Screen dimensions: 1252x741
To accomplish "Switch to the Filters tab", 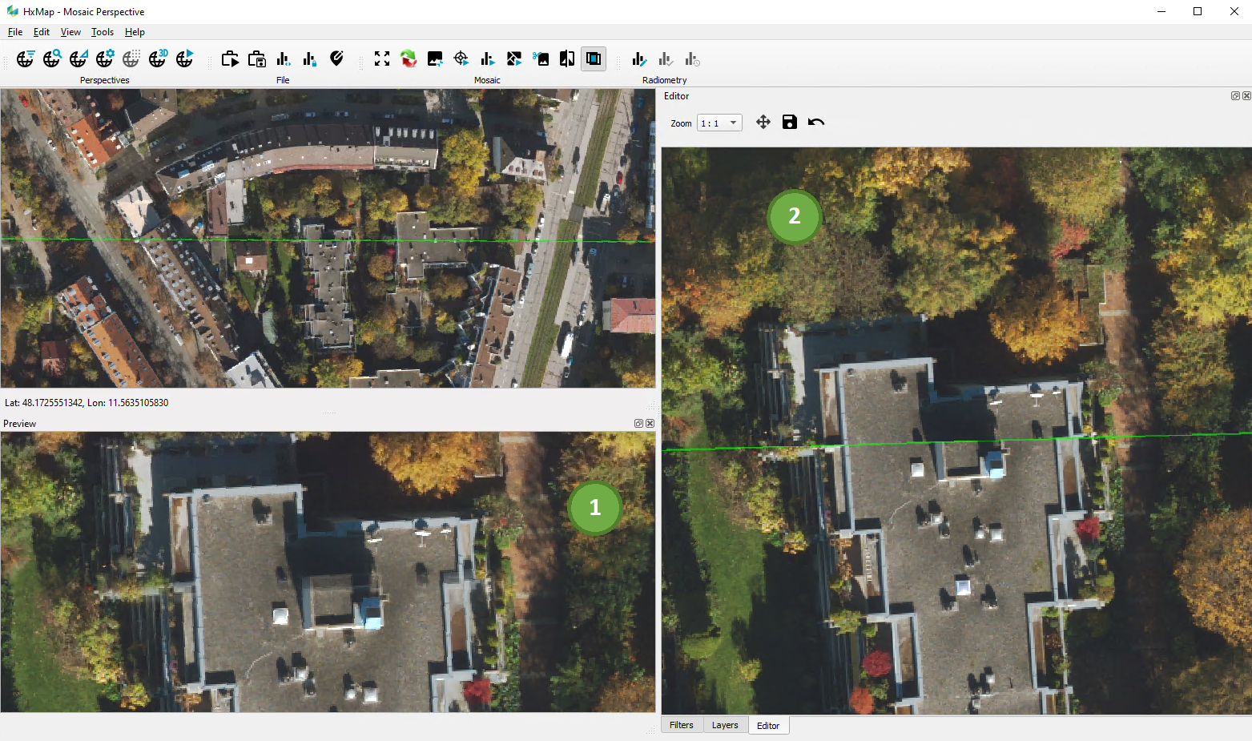I will point(682,725).
